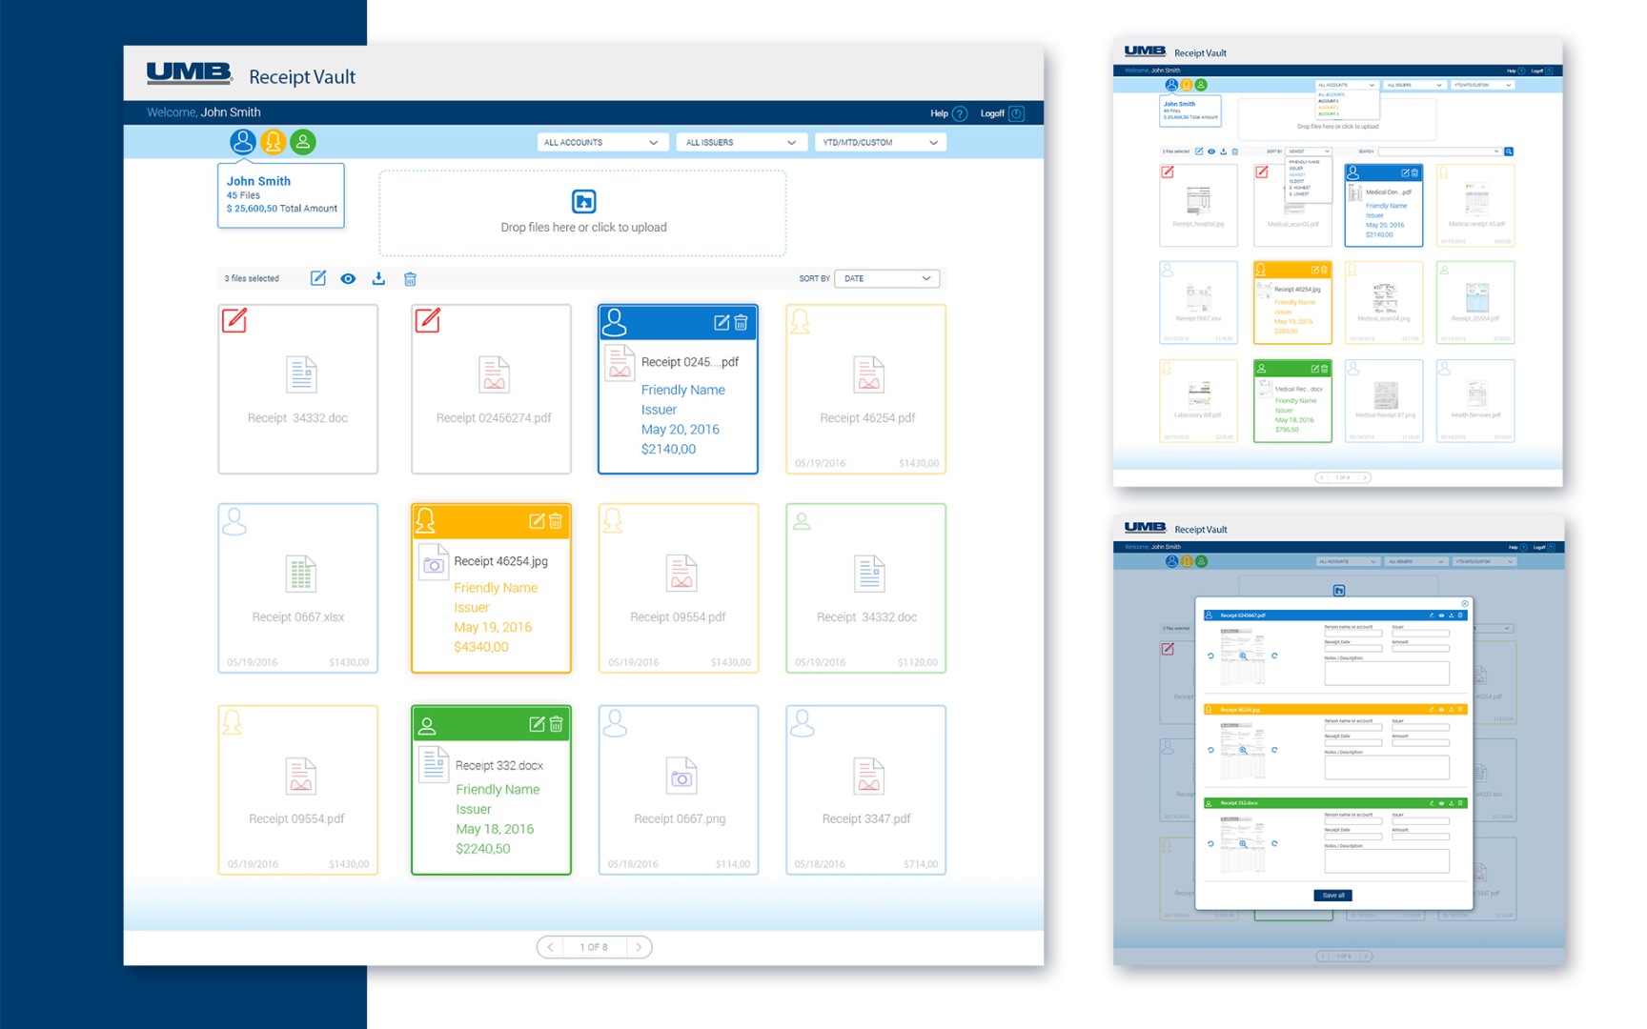This screenshot has width=1647, height=1029.
Task: Click the download selected files icon
Action: click(378, 278)
